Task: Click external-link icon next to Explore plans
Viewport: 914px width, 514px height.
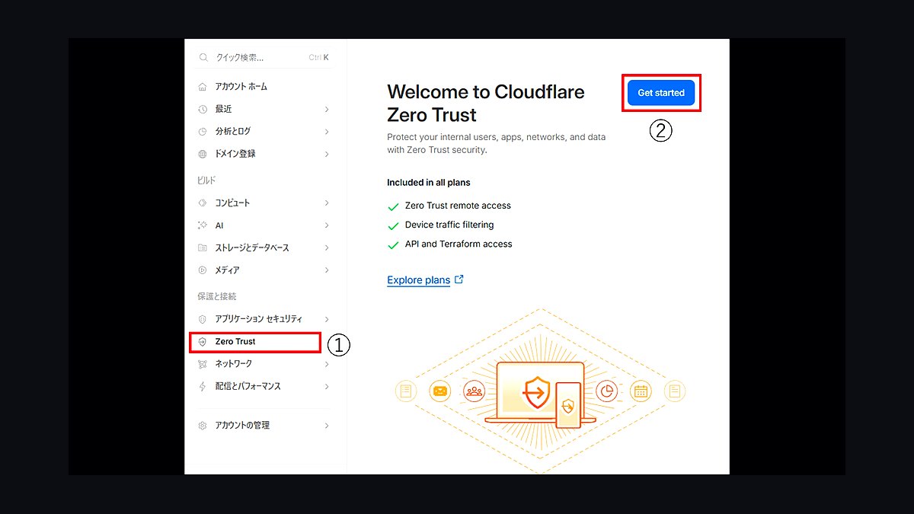Action: 459,279
